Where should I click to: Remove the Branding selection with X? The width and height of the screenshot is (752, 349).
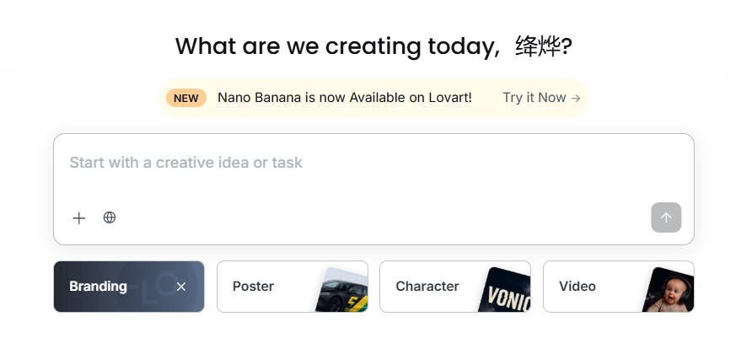tap(181, 287)
